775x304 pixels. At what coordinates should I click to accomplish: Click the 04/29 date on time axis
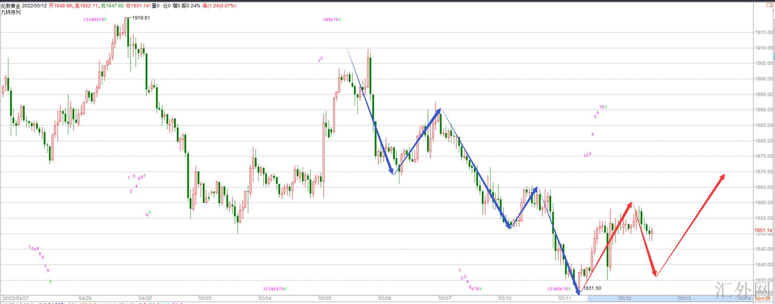85,298
